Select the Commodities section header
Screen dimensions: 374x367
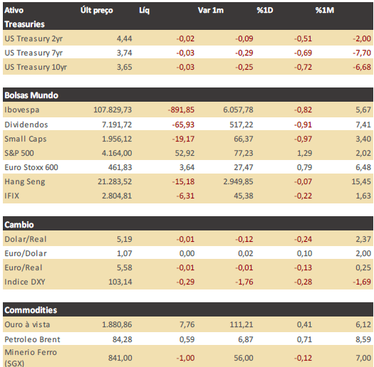pyautogui.click(x=31, y=310)
